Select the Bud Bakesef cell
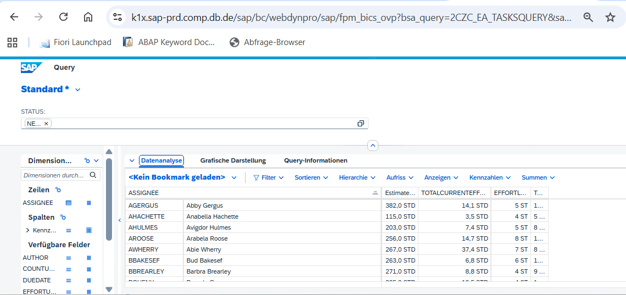The height and width of the screenshot is (295, 626). coord(282,261)
